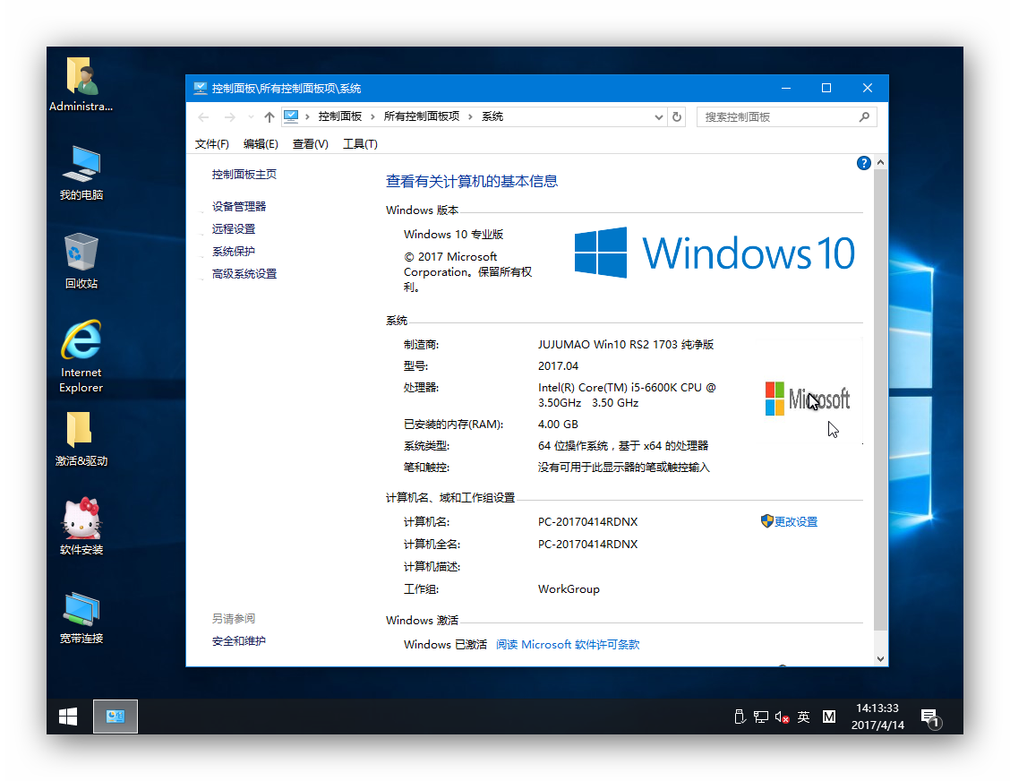
Task: Open the 工具(T) menu
Action: 360,143
